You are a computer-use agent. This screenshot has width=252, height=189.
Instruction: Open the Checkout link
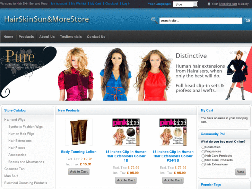112,3
